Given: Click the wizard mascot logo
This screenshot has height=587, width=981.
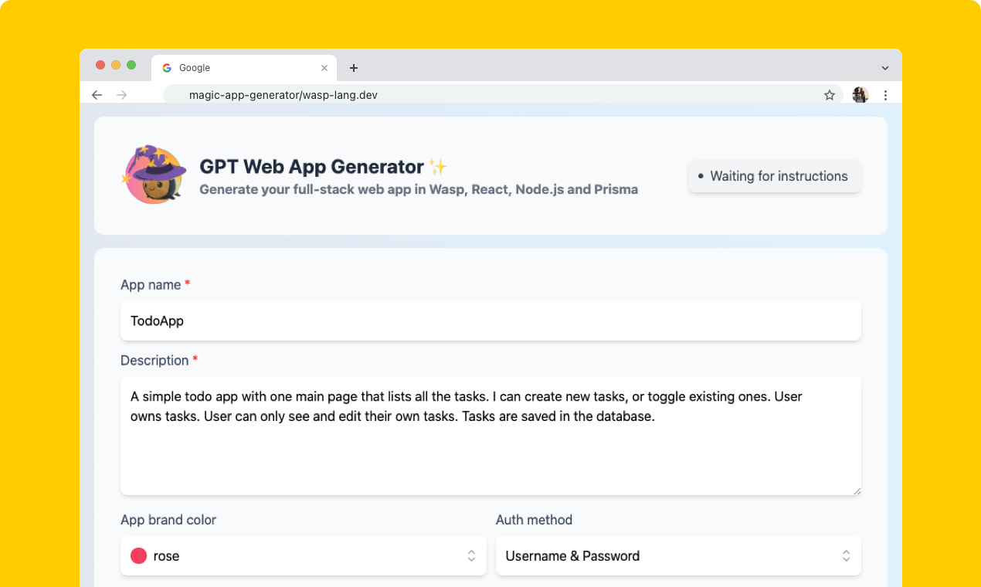Looking at the screenshot, I should click(154, 175).
